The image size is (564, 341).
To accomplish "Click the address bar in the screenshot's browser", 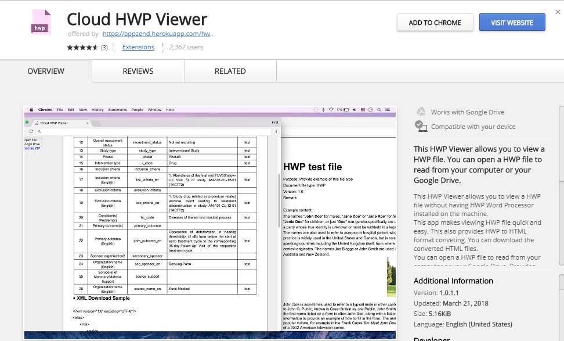I will click(154, 131).
